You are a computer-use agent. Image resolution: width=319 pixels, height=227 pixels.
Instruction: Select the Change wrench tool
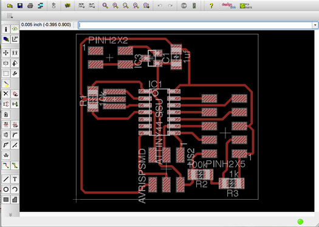[15, 73]
